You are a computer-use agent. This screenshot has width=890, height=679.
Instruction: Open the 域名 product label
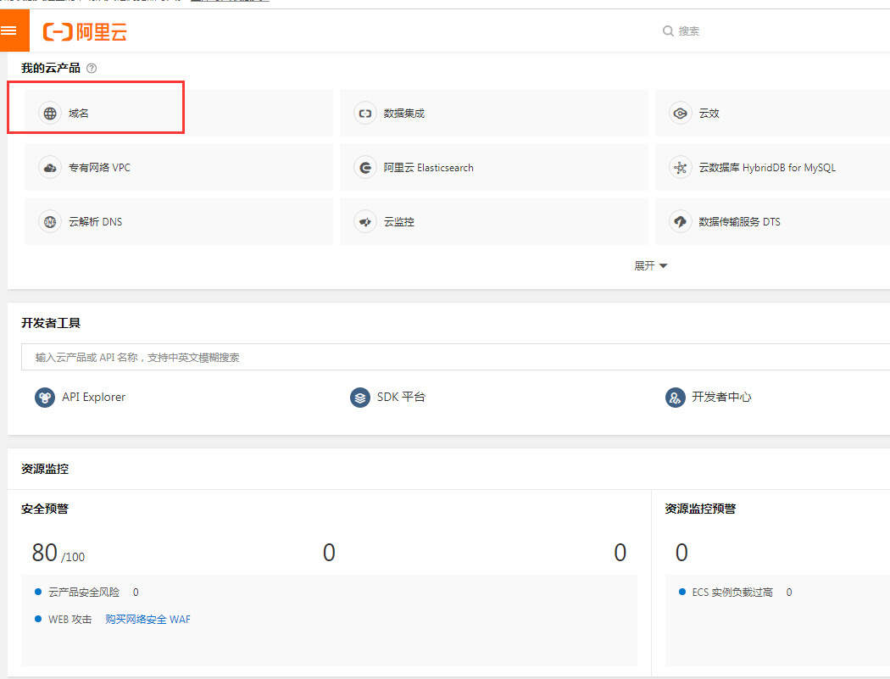(78, 113)
